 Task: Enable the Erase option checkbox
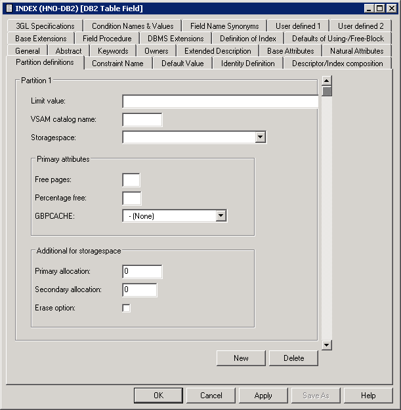point(126,308)
